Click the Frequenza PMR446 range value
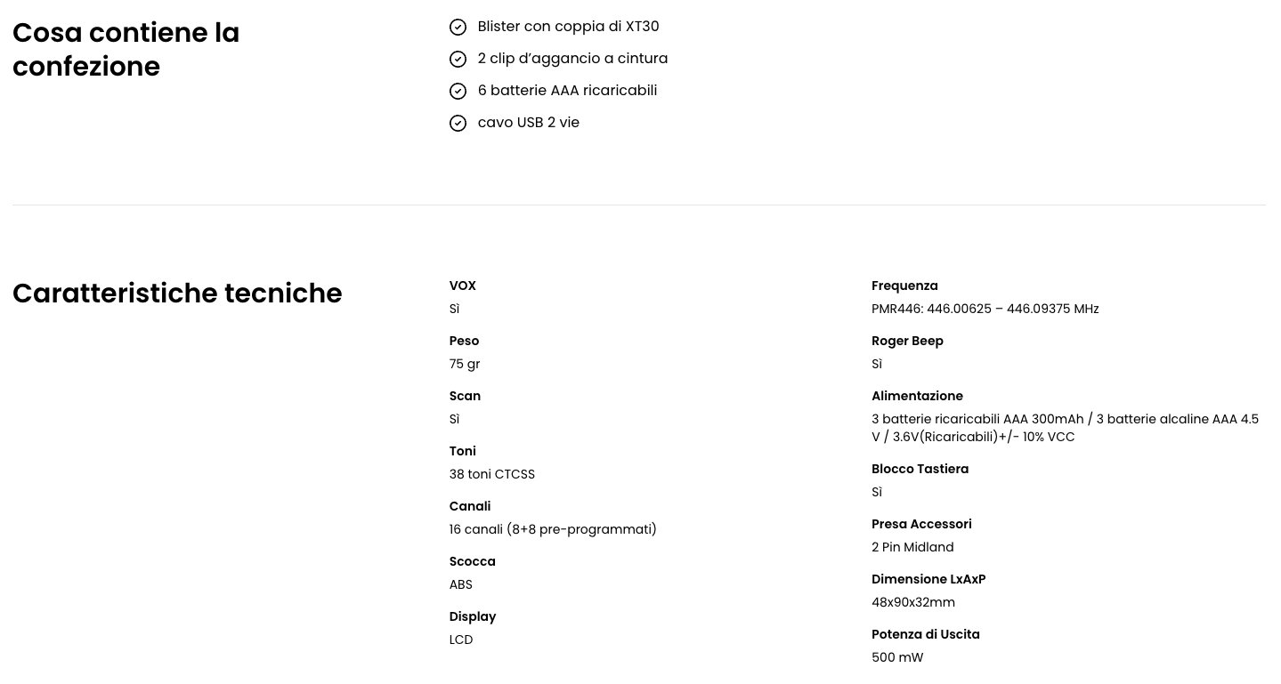The image size is (1281, 684). pyautogui.click(x=985, y=309)
